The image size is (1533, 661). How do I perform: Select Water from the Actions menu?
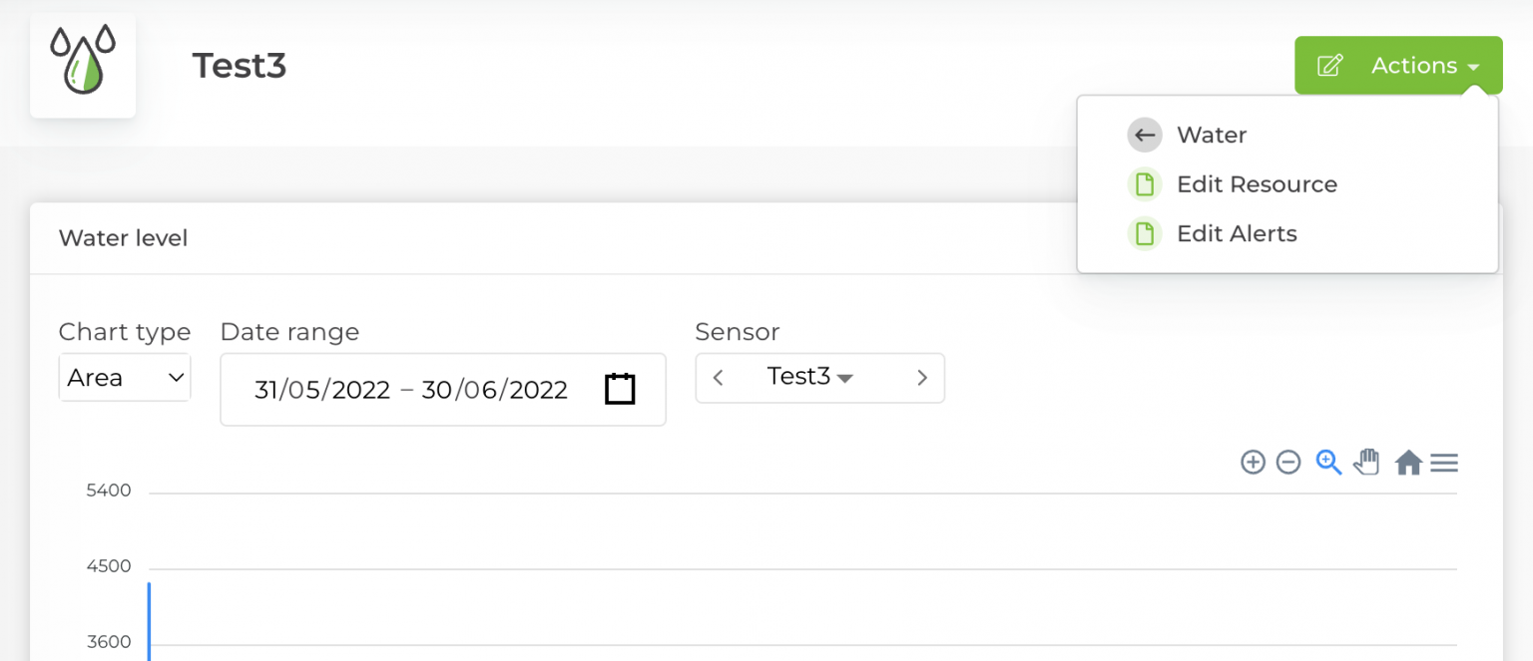[1212, 135]
